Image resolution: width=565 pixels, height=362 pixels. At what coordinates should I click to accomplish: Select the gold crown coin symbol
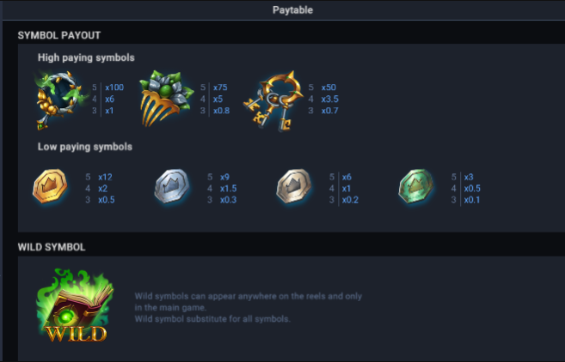coord(50,186)
